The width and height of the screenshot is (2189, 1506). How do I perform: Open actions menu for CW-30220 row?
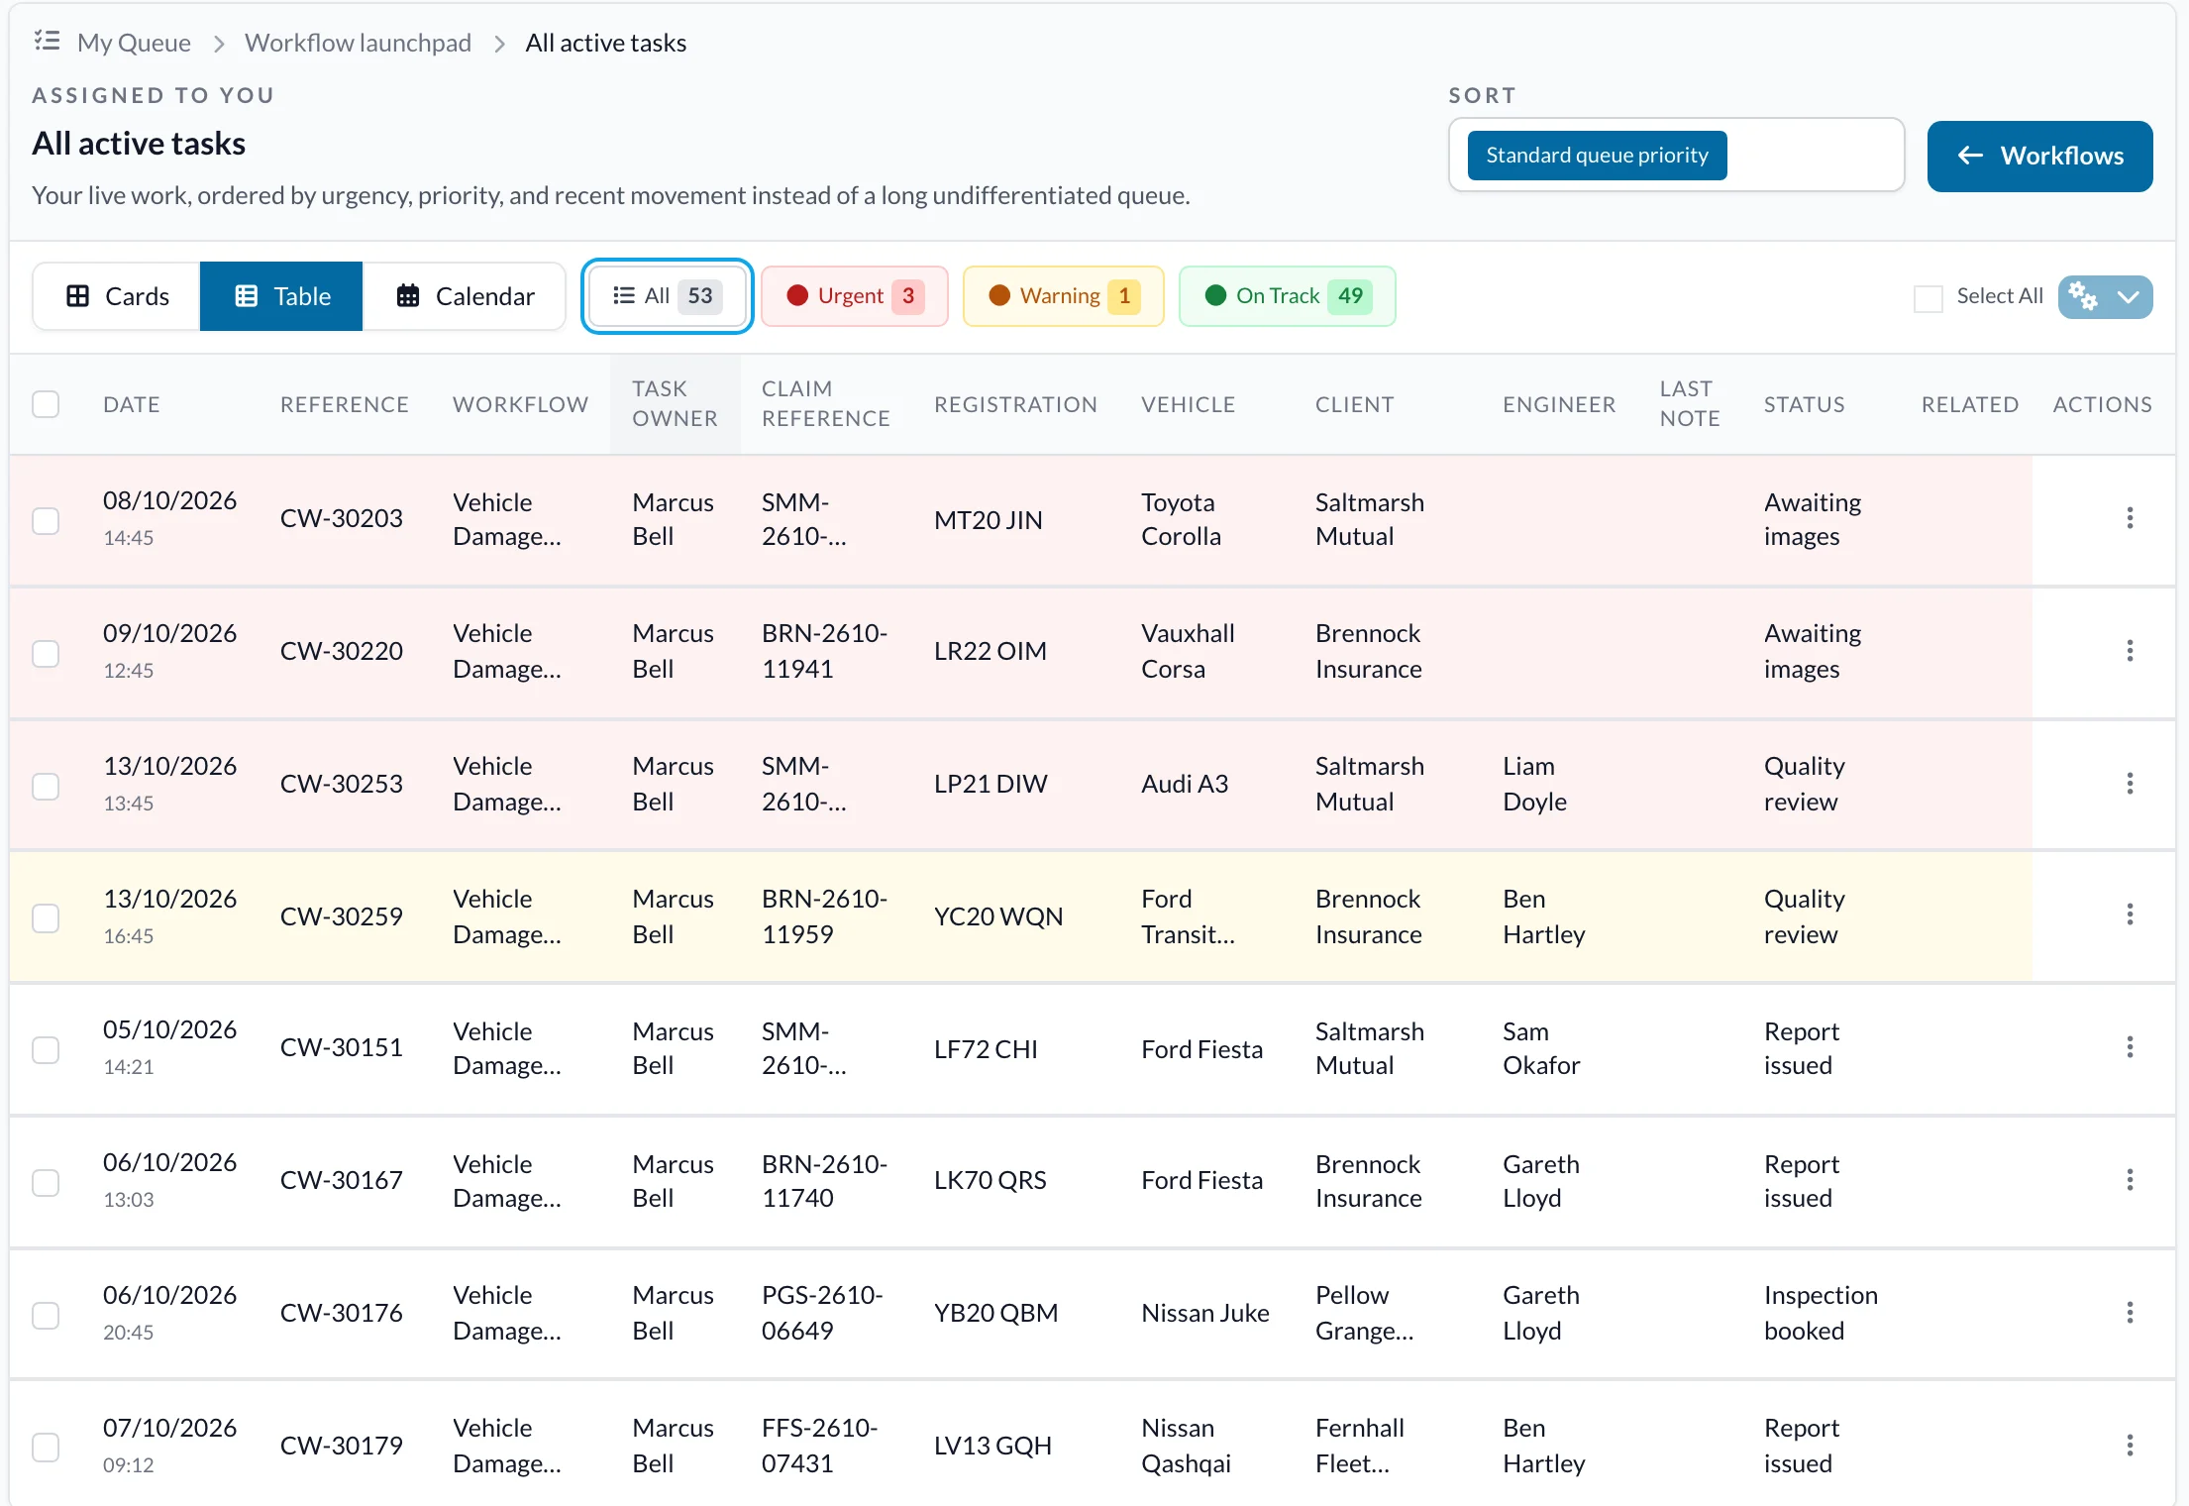coord(2130,651)
